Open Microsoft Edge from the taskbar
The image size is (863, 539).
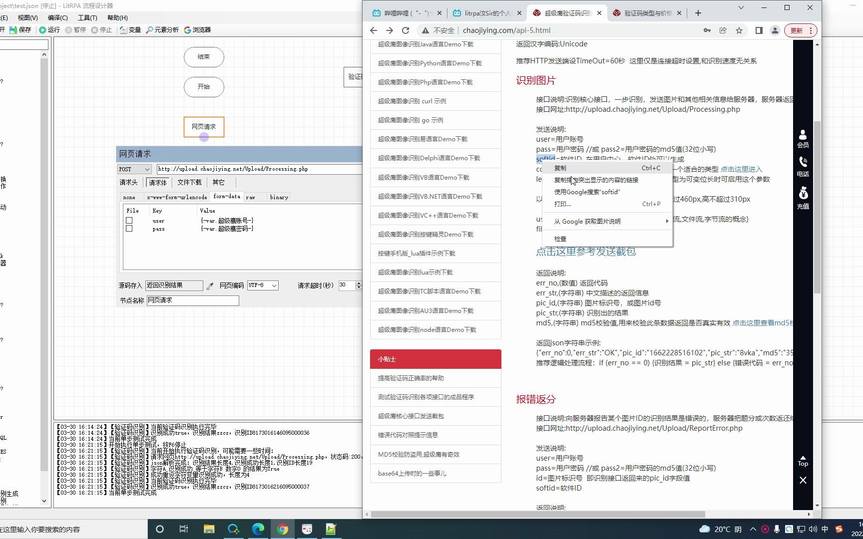(258, 529)
